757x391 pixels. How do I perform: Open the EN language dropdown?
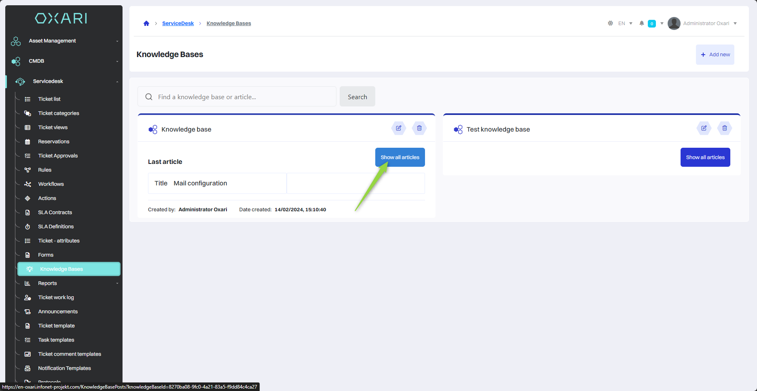tap(625, 23)
